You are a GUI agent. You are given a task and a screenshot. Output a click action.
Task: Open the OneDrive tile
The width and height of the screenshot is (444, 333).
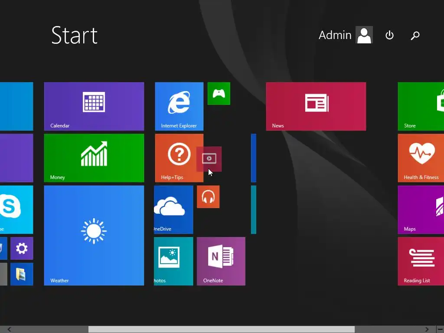pyautogui.click(x=173, y=210)
